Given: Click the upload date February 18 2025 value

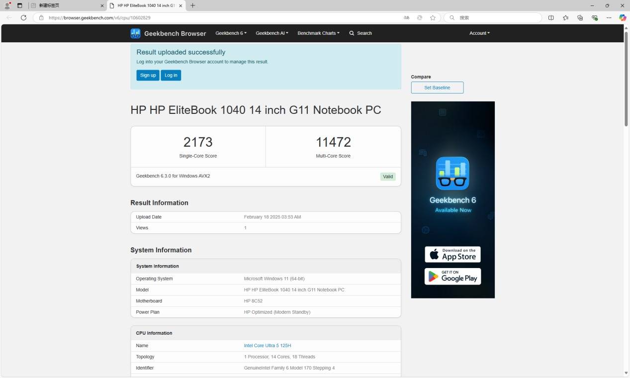Looking at the screenshot, I should pyautogui.click(x=272, y=217).
